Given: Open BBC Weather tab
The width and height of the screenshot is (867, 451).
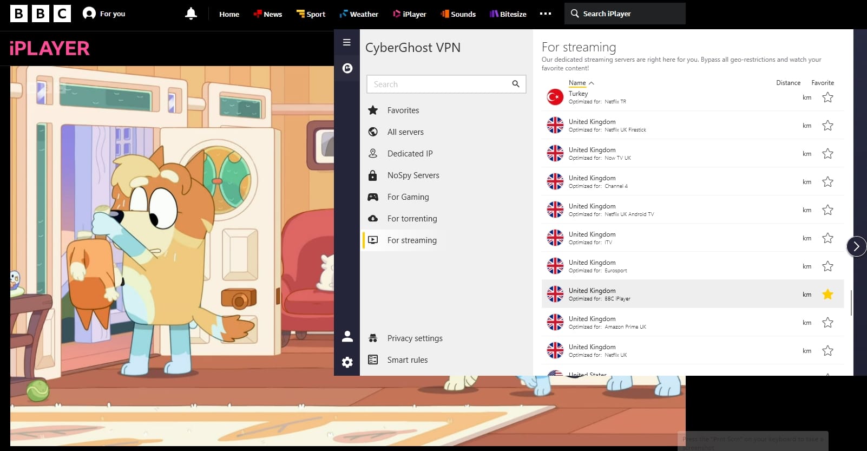Looking at the screenshot, I should point(359,14).
